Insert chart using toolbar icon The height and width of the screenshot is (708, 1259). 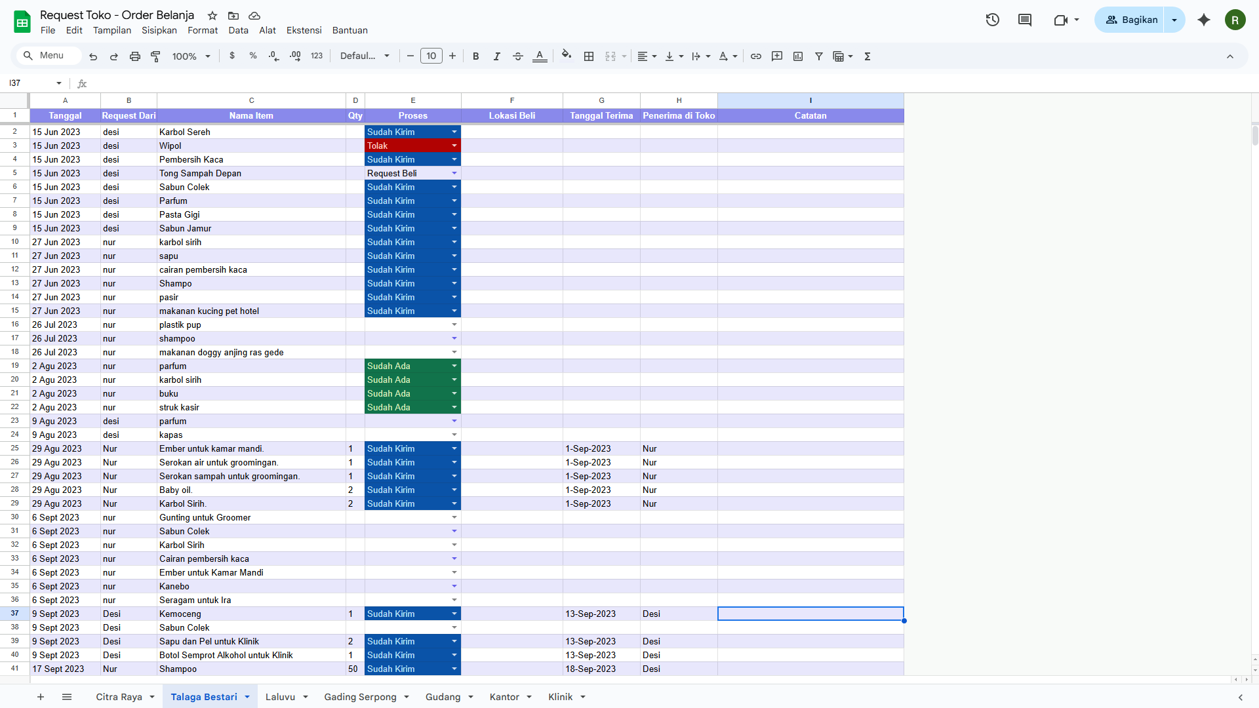tap(797, 56)
